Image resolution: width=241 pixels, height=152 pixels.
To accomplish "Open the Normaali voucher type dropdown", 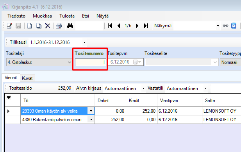I will click(230, 62).
